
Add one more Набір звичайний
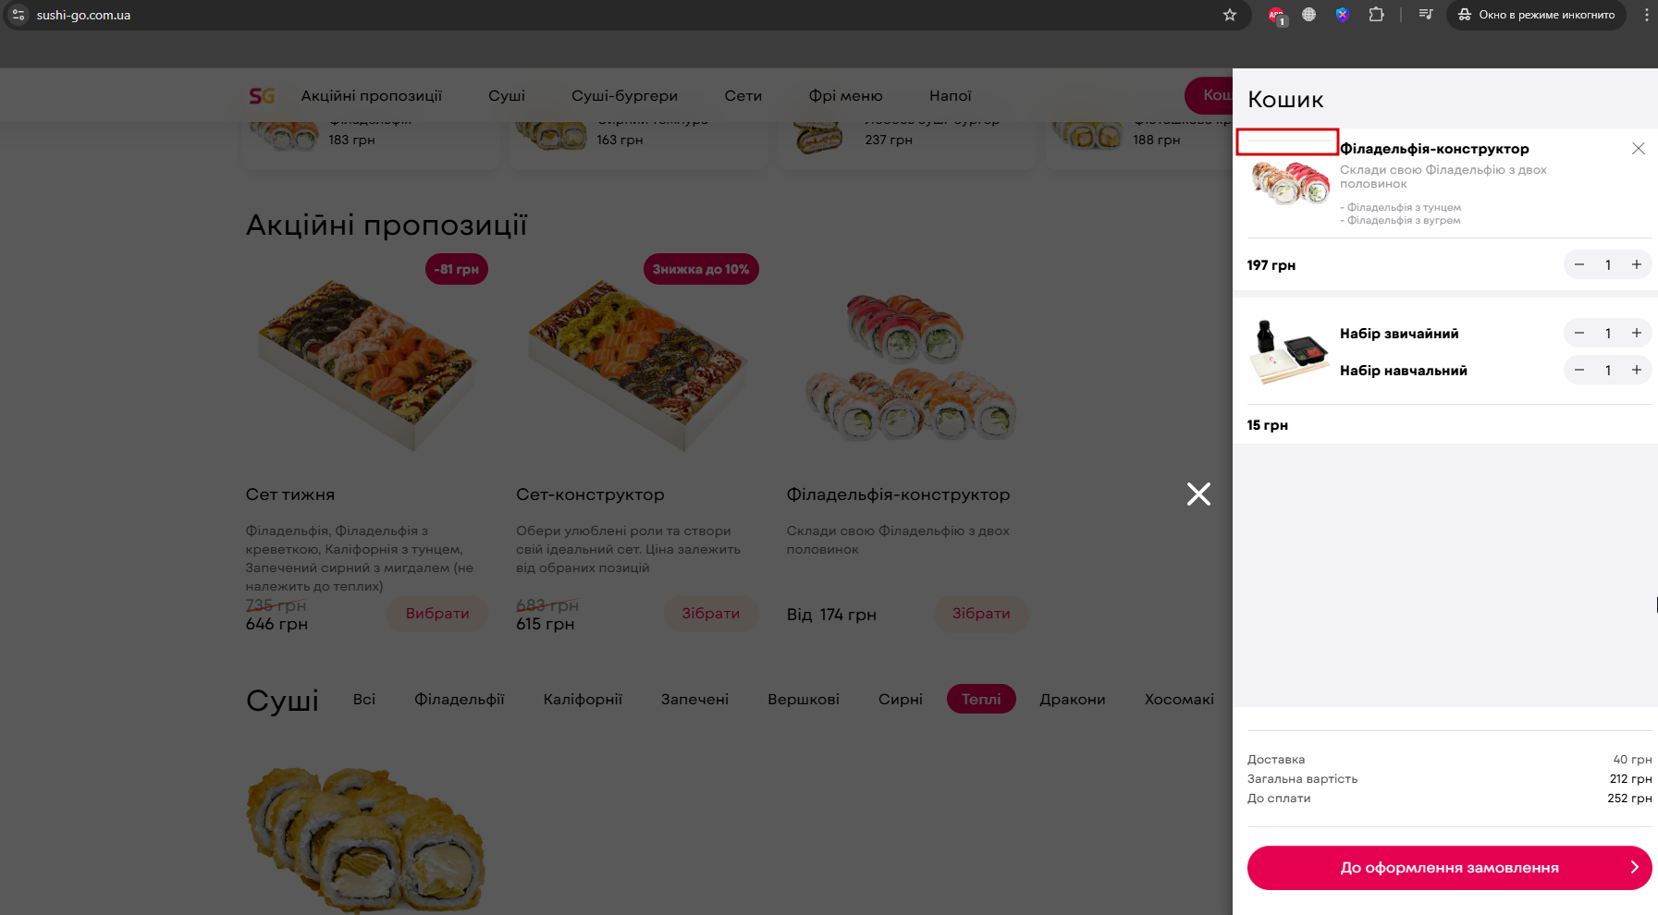click(x=1636, y=334)
